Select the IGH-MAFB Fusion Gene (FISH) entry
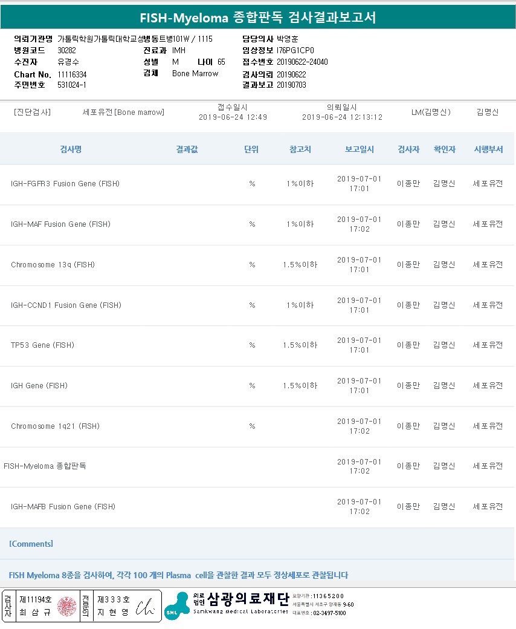 (63, 507)
